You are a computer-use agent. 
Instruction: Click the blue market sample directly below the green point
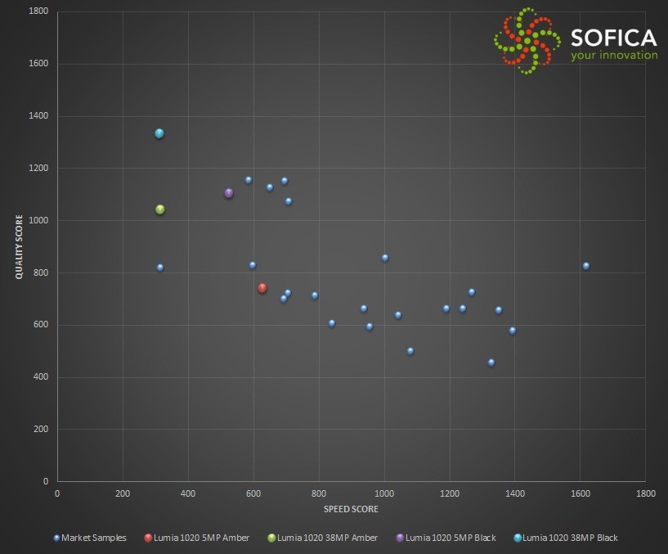point(160,268)
